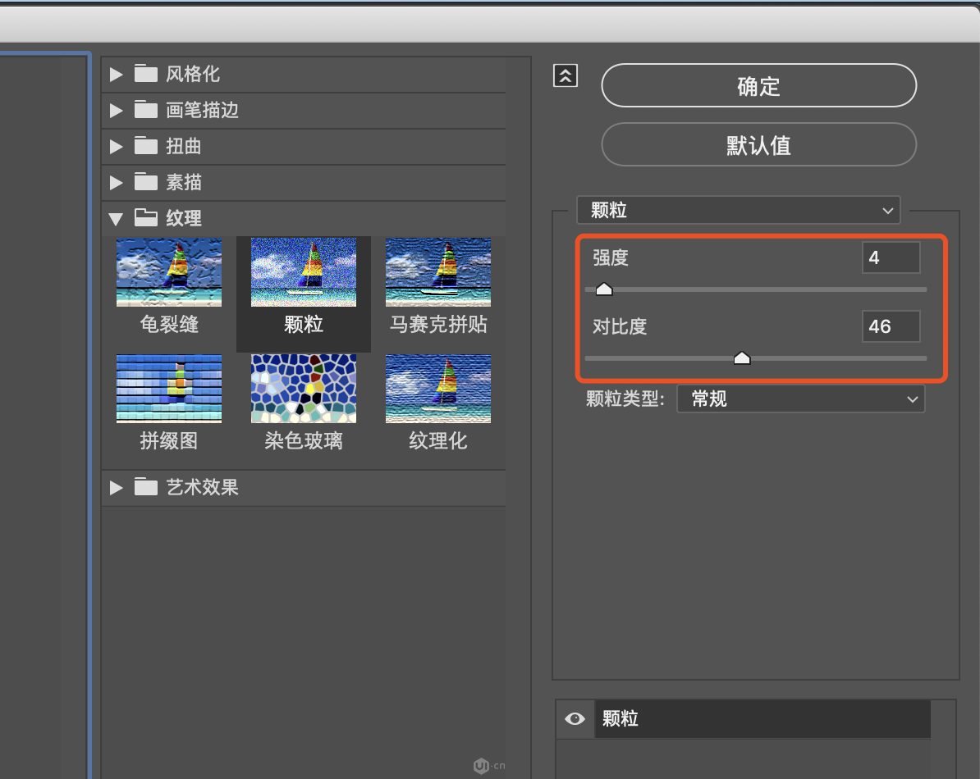Expand the 画笔描边 filter folder
Screen dimensions: 980x779
tap(116, 111)
